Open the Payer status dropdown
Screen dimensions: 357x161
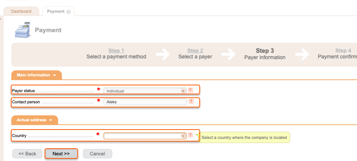(x=145, y=91)
